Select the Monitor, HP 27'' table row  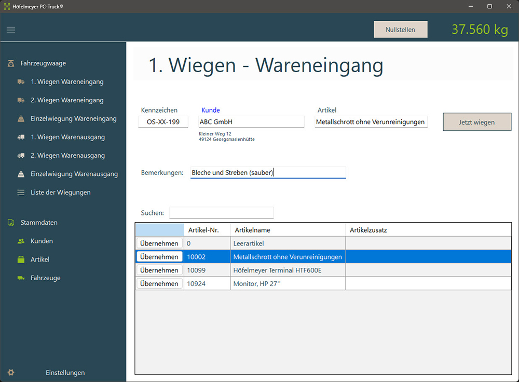coord(288,283)
